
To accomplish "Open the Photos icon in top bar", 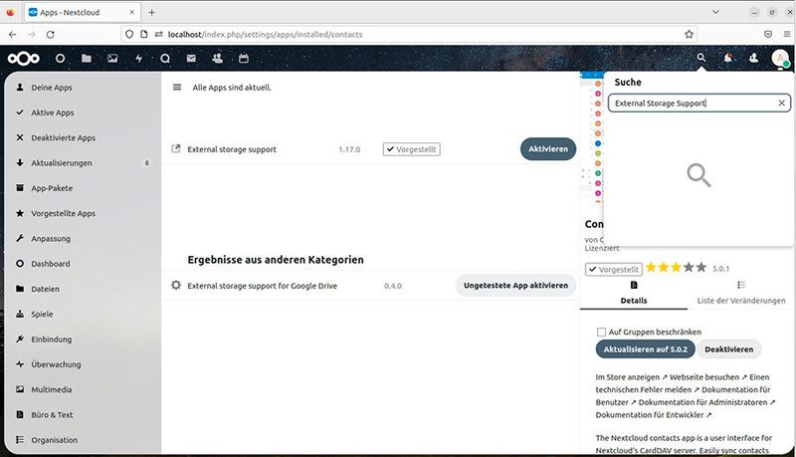I will 112,59.
